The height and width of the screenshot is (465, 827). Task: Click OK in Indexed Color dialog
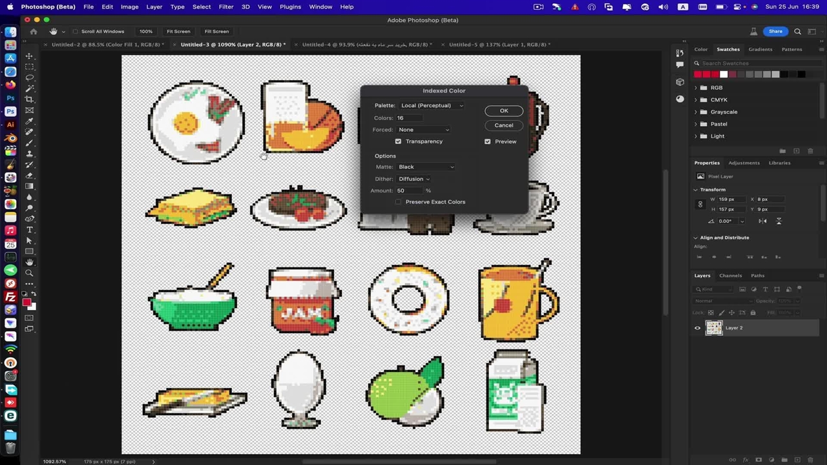(504, 110)
